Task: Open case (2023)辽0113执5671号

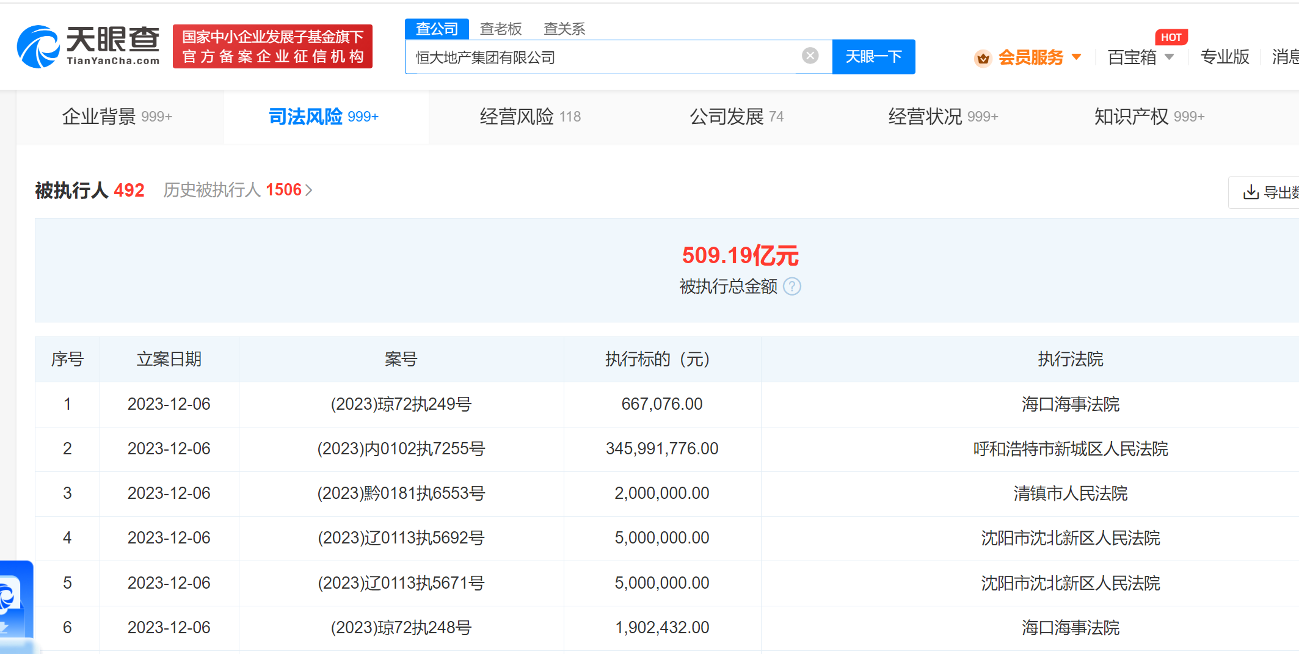Action: coord(401,583)
